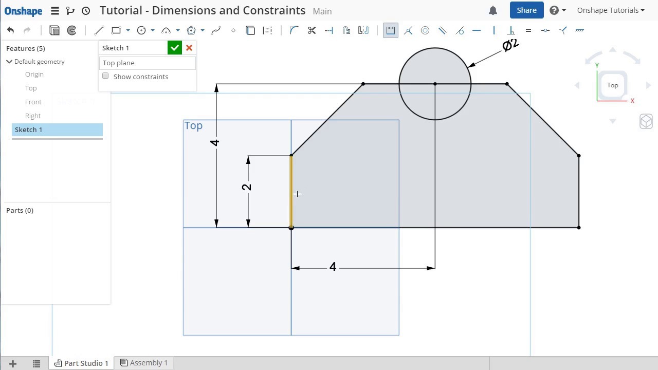Open the circle tool dropdown arrow
658x370 pixels.
click(x=152, y=30)
